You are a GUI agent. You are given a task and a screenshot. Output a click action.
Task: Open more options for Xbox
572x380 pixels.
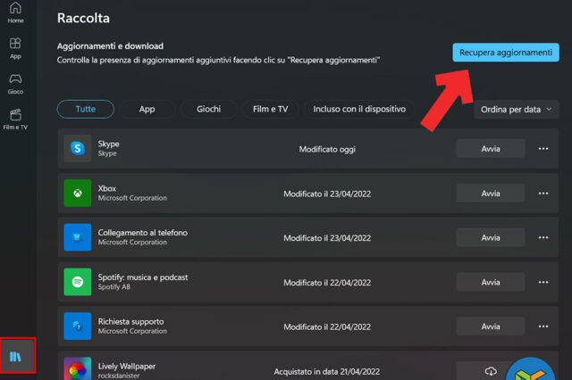(543, 193)
